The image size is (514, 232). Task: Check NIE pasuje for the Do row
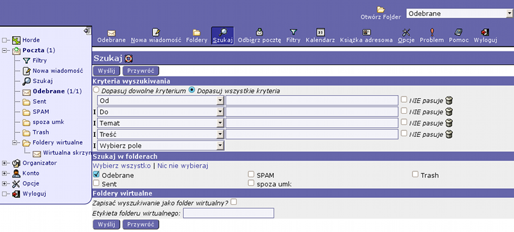(404, 111)
